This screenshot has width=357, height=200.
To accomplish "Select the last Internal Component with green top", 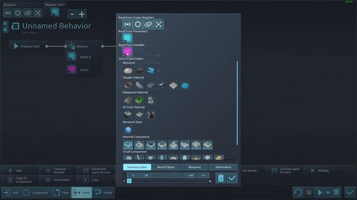I will pyautogui.click(x=208, y=144).
